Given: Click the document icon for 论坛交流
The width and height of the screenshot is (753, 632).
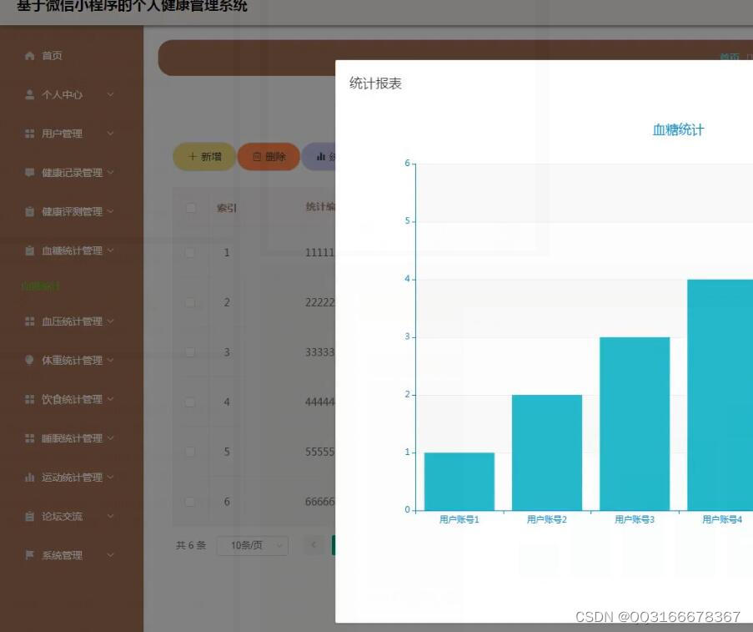Looking at the screenshot, I should (x=30, y=516).
